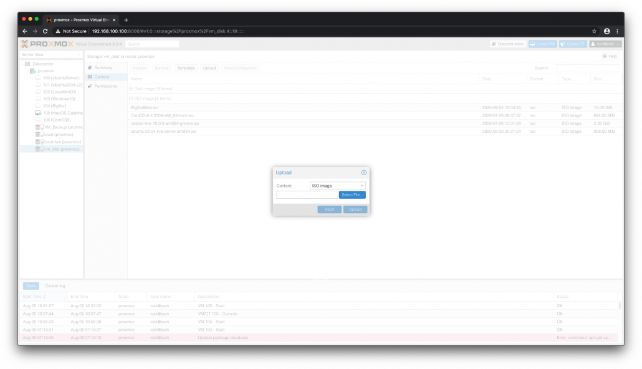642x369 pixels.
Task: Bookmark page with the star icon
Action: tap(594, 31)
